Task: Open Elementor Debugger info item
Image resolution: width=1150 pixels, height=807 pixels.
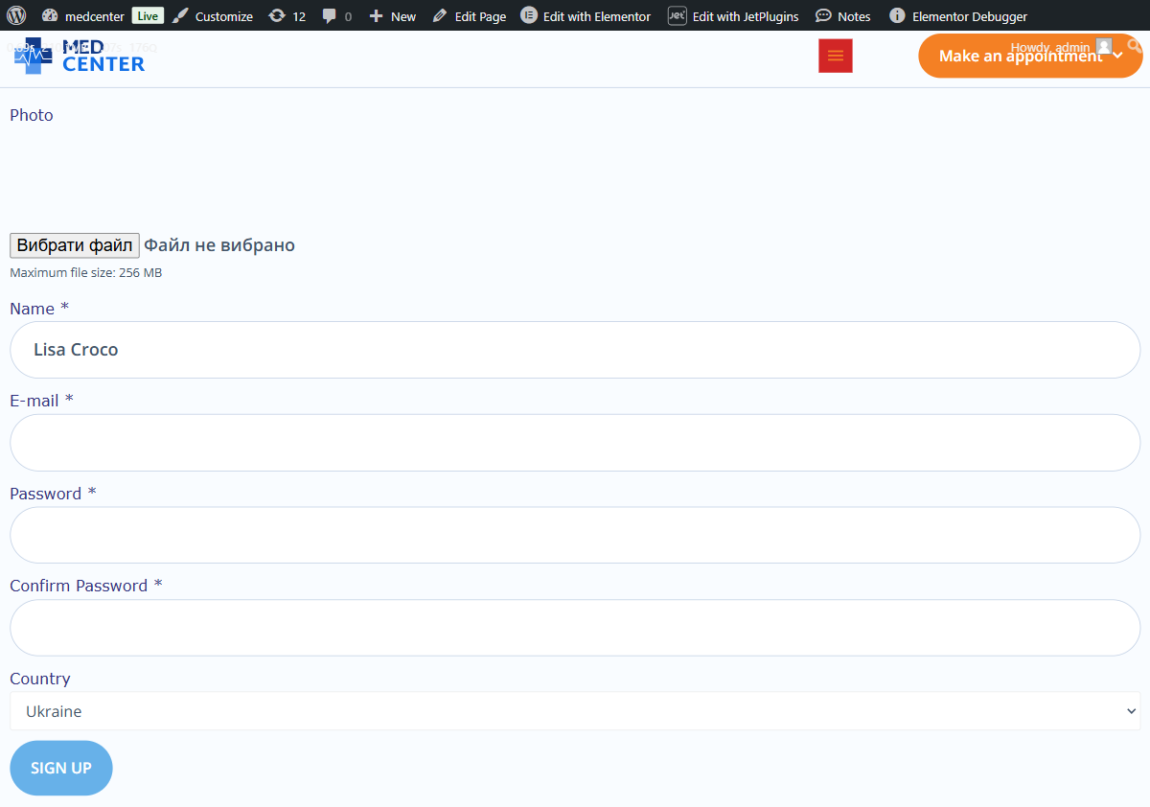Action: [958, 16]
